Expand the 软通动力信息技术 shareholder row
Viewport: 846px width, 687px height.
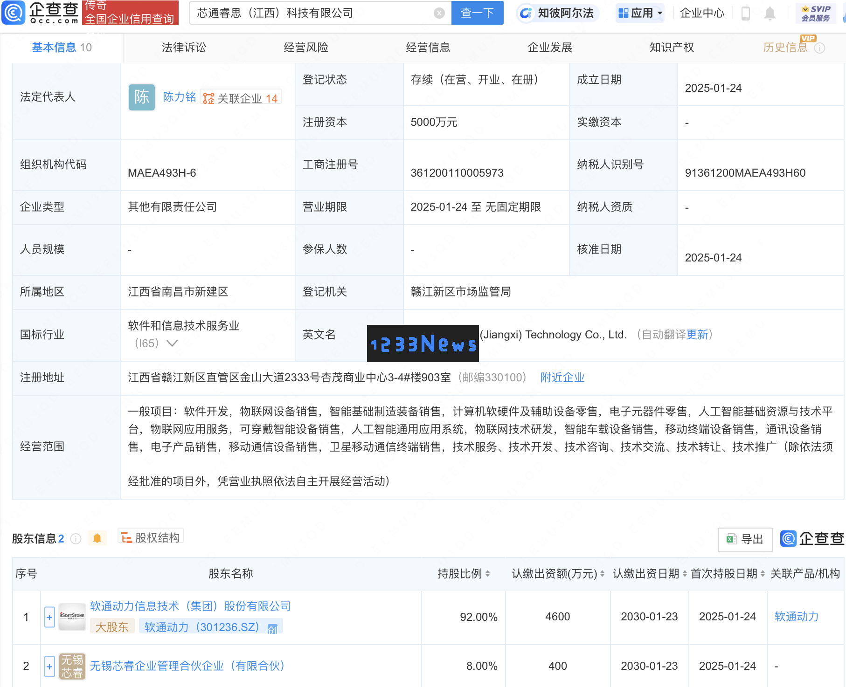click(x=49, y=617)
